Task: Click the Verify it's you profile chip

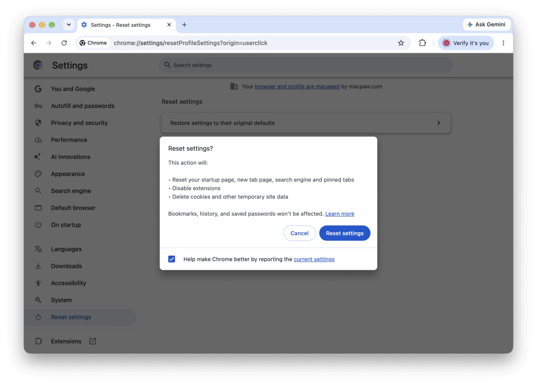Action: point(466,43)
